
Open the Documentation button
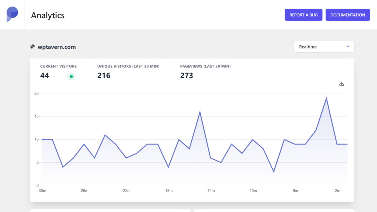[347, 15]
